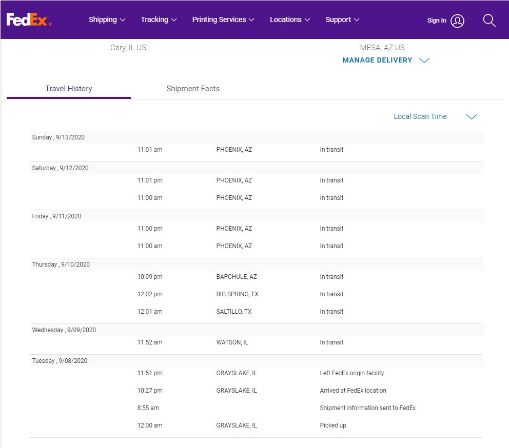Click WATSON, IL location

tap(232, 342)
